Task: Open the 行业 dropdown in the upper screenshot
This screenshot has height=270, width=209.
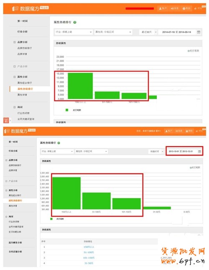Action: click(74, 32)
